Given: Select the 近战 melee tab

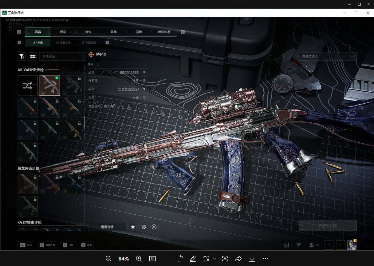Looking at the screenshot, I should tap(63, 32).
